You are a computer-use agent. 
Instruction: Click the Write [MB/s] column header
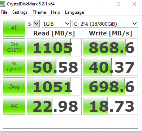[x=111, y=33]
